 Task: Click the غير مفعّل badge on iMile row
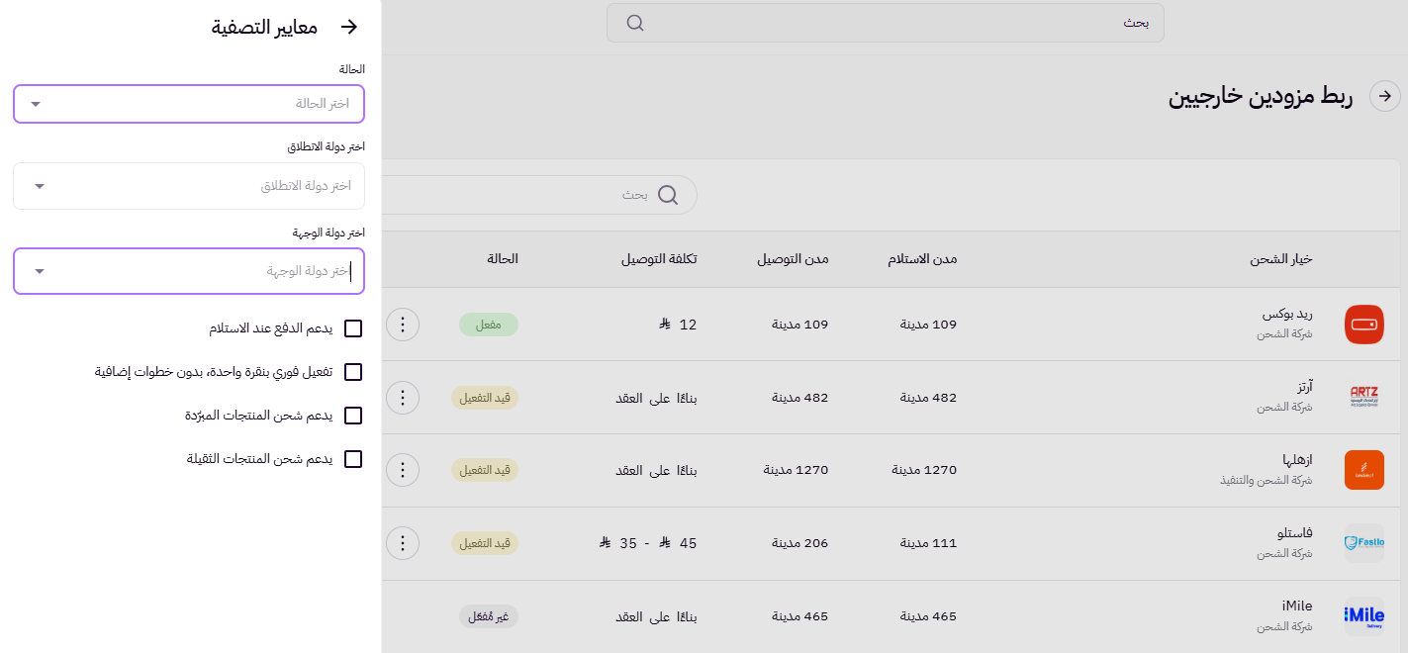489,614
